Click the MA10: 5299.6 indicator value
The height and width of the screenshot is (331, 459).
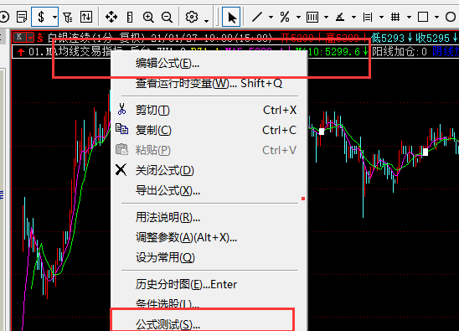[332, 52]
